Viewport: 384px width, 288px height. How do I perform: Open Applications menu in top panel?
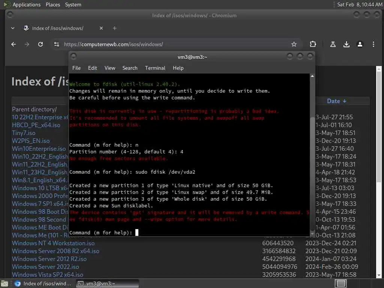(x=27, y=4)
